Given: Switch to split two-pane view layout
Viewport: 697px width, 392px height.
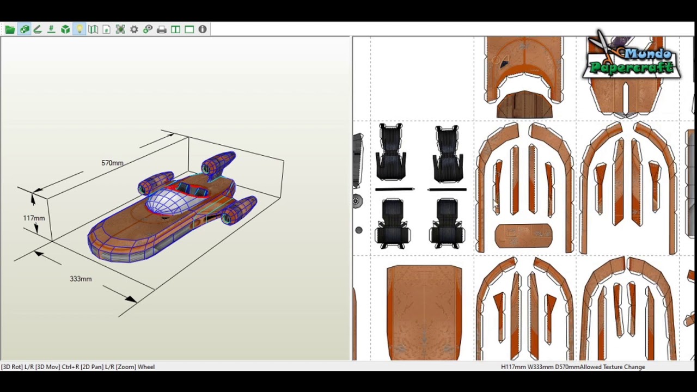Looking at the screenshot, I should pyautogui.click(x=175, y=29).
